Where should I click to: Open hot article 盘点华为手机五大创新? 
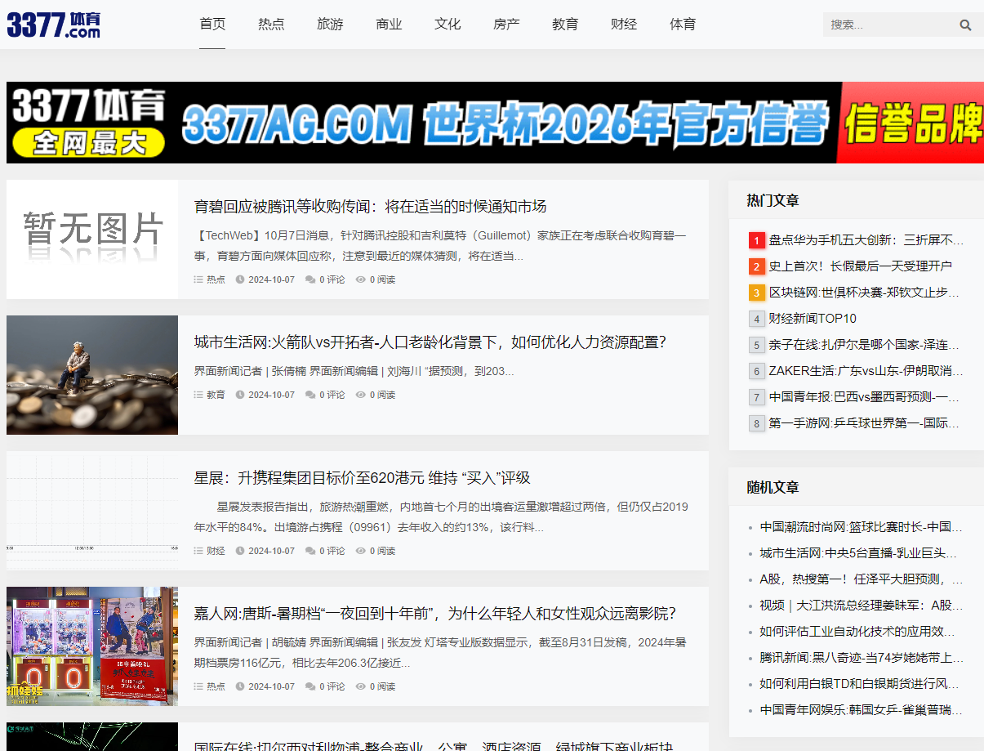pyautogui.click(x=866, y=240)
